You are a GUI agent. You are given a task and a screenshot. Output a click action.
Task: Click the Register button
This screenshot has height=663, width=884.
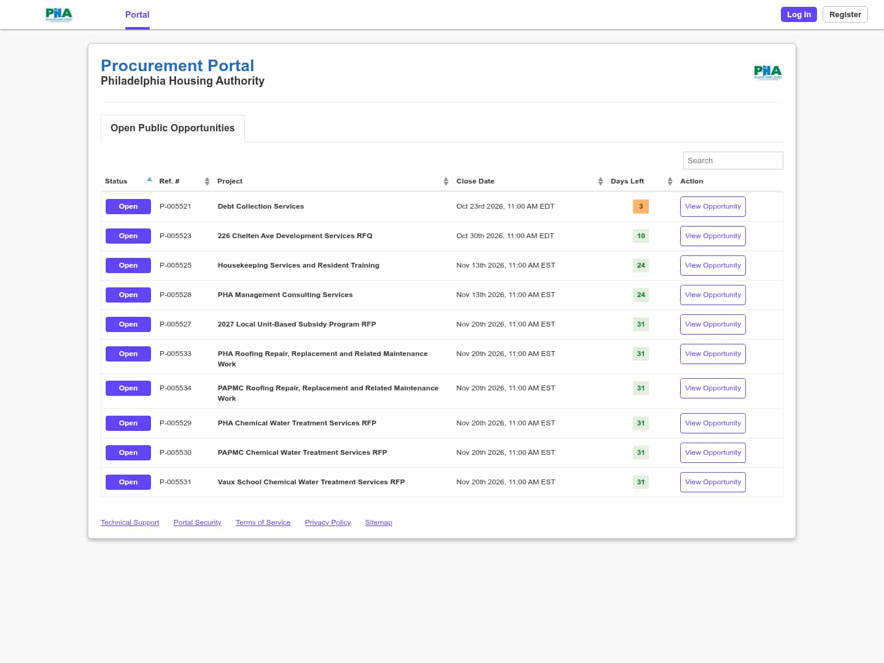click(x=845, y=15)
